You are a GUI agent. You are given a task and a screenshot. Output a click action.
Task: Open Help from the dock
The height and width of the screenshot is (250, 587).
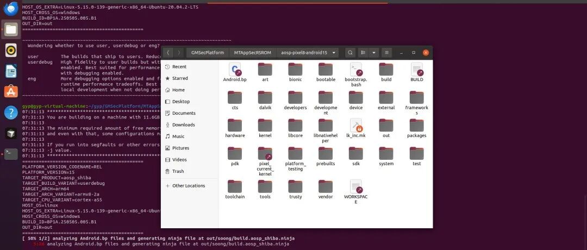point(11,112)
